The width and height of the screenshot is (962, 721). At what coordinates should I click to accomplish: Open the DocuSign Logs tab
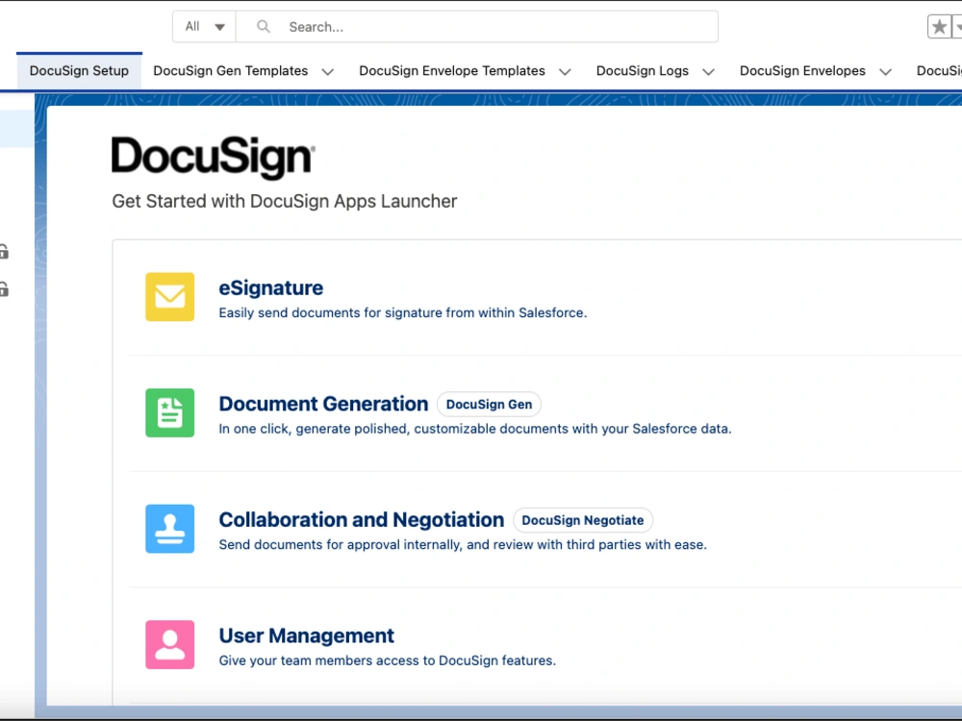[642, 70]
